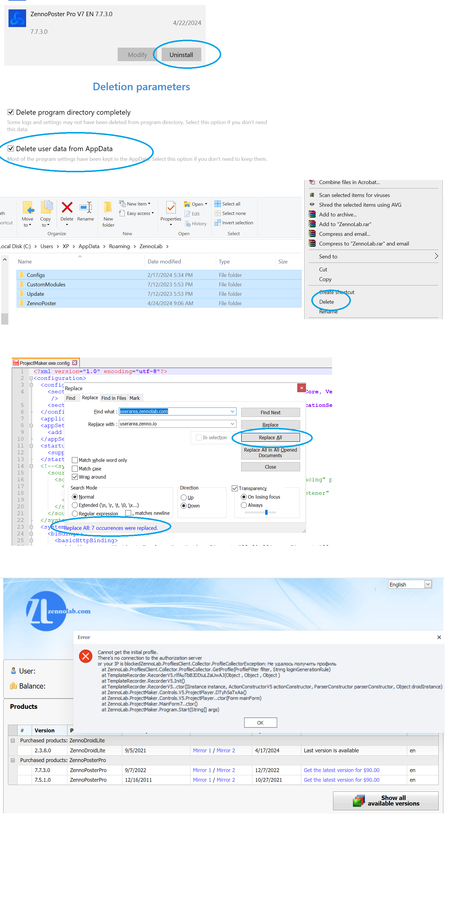Image resolution: width=453 pixels, height=902 pixels.
Task: Click the Properties icon in ribbon
Action: [x=170, y=207]
